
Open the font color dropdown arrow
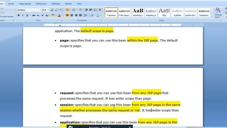[62, 15]
